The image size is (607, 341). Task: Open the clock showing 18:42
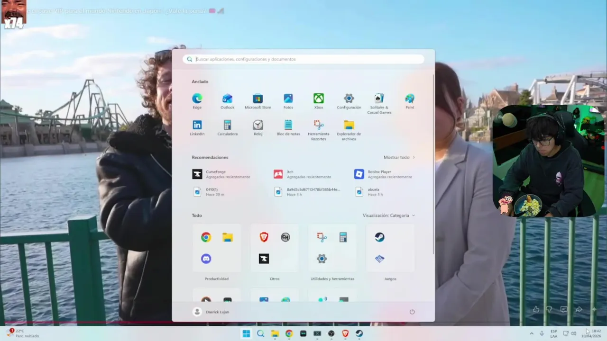[x=592, y=333]
